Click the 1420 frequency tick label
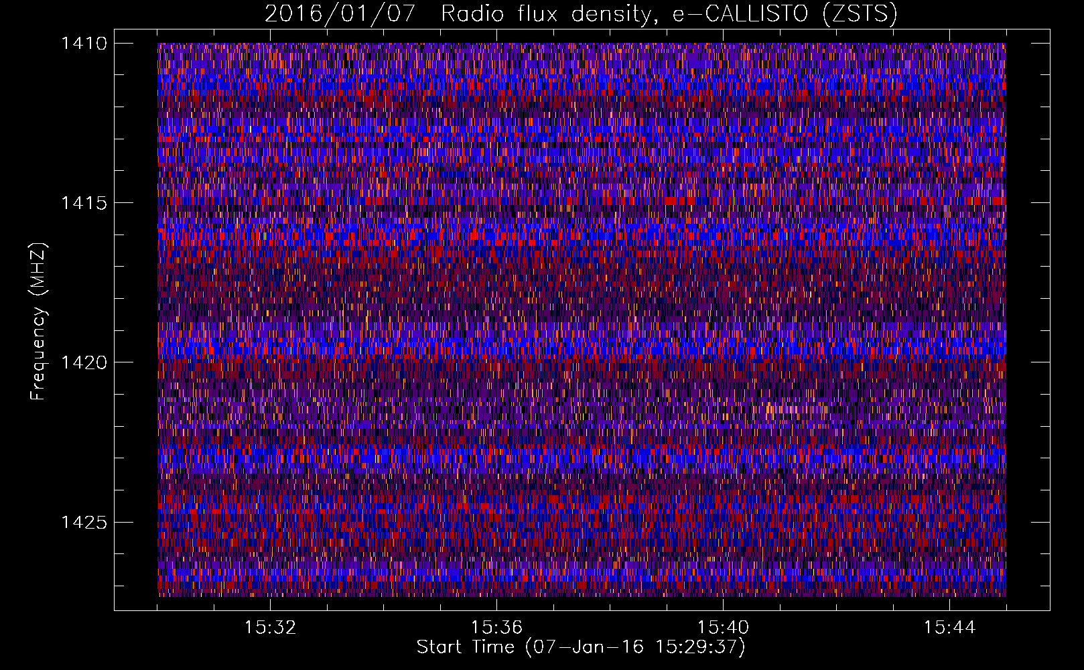This screenshot has width=1084, height=670. (x=84, y=362)
